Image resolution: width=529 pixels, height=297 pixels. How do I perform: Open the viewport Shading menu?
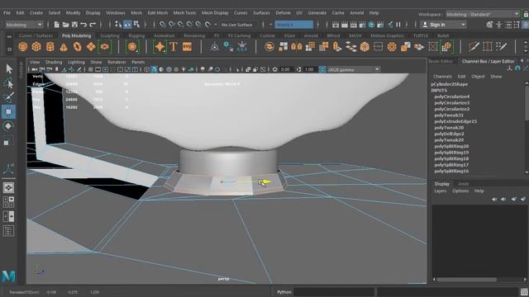54,63
